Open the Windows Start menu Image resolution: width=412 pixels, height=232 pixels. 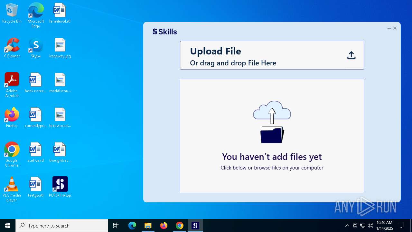(x=8, y=226)
